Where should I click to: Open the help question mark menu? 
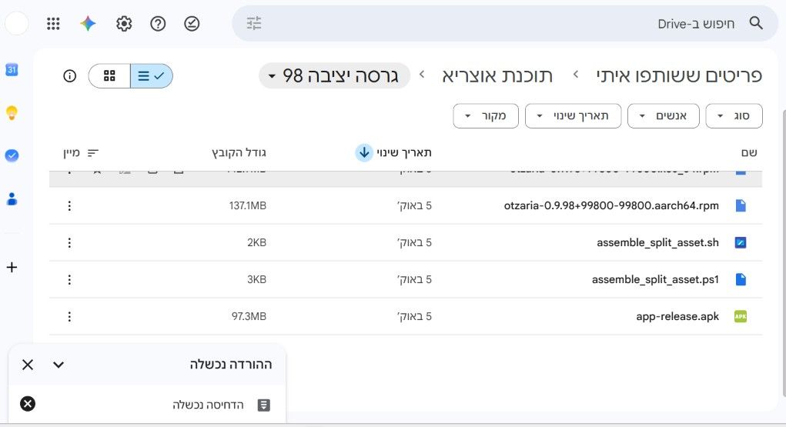click(x=158, y=24)
